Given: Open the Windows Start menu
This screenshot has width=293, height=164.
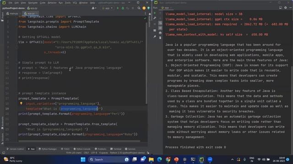Looking at the screenshot, I should pyautogui.click(x=83, y=159).
